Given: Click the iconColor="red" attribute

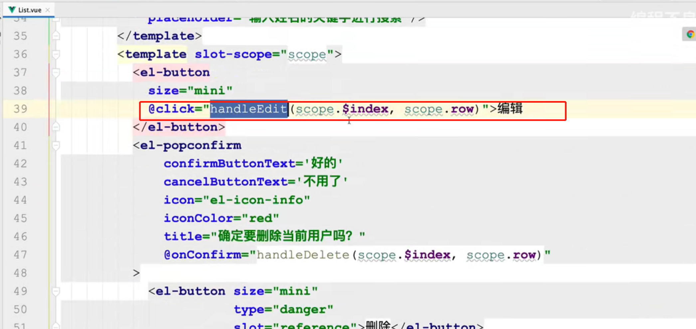Looking at the screenshot, I should (x=221, y=218).
